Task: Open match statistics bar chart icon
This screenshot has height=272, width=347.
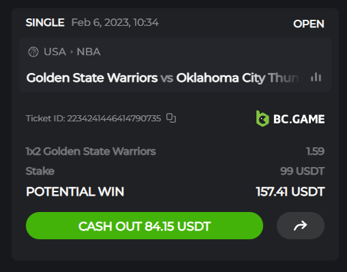Action: (x=316, y=78)
